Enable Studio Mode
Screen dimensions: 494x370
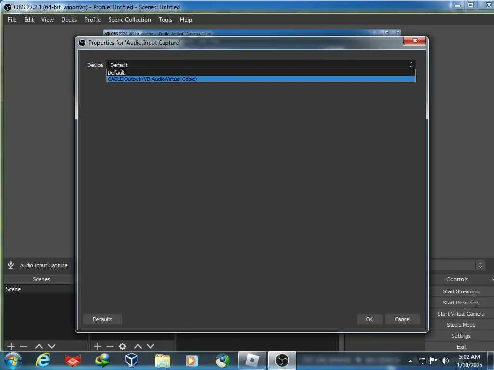pyautogui.click(x=461, y=325)
